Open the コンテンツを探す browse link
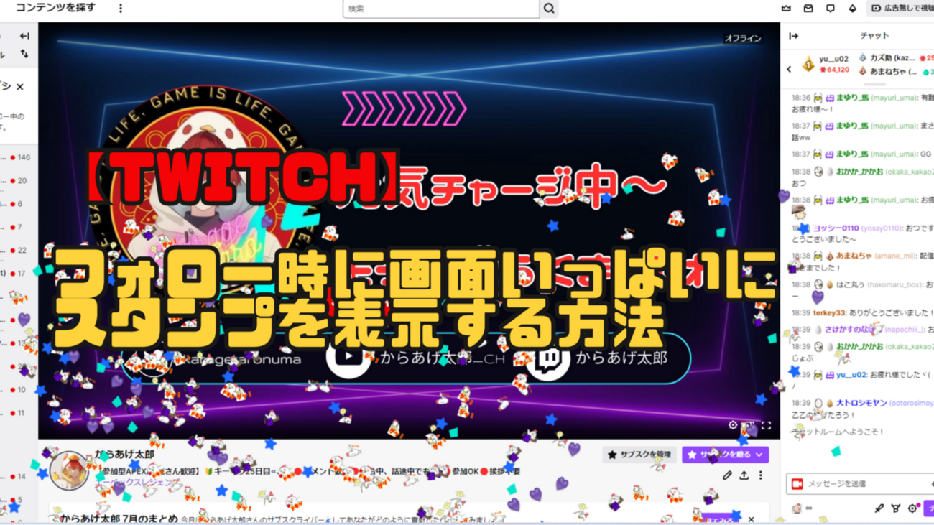 pyautogui.click(x=55, y=8)
